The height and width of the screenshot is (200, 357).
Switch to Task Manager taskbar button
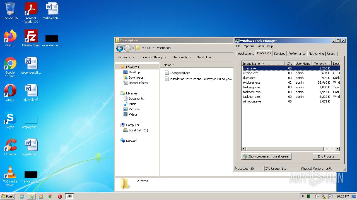(69, 196)
